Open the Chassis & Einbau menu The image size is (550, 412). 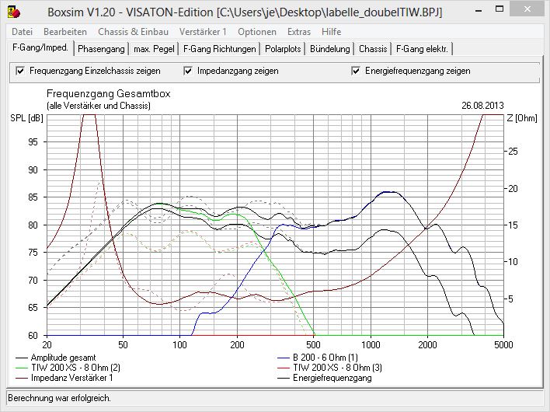[134, 32]
